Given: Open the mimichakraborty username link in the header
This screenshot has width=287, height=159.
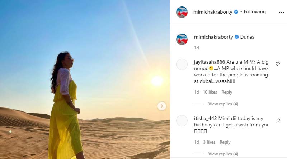Looking at the screenshot, I should [x=213, y=12].
